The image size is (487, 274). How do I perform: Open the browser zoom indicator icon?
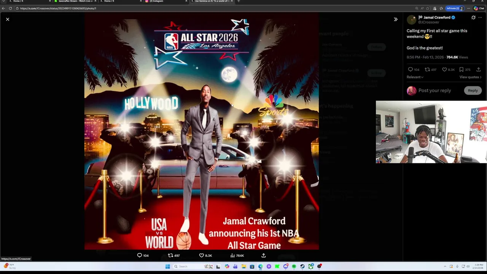417,8
